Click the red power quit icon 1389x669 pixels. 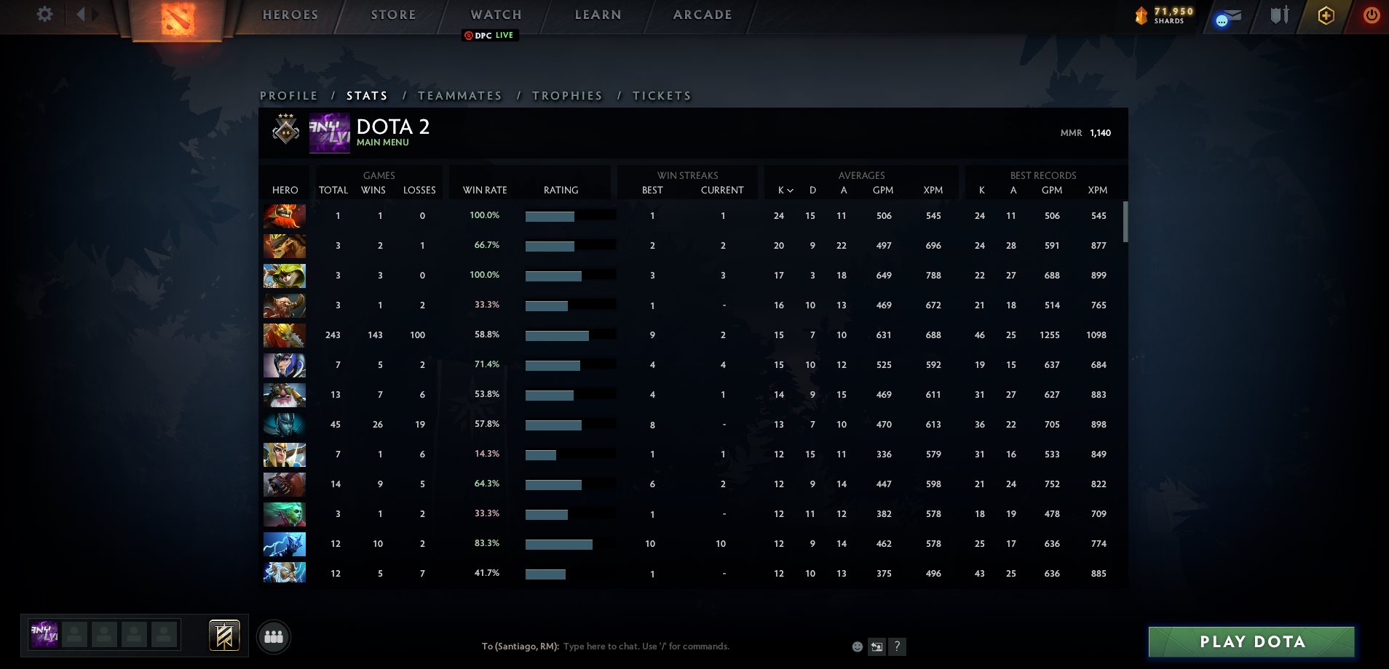click(1371, 15)
